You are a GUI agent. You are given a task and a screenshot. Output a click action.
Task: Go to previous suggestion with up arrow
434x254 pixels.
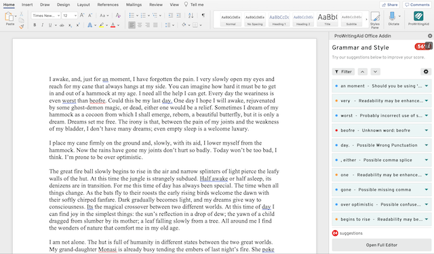pyautogui.click(x=362, y=72)
